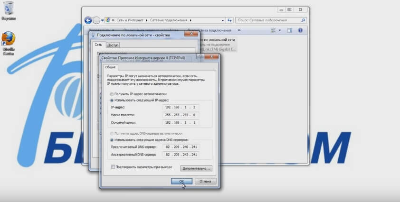Choose 'Использовать следующий IP-адрес'
This screenshot has height=202, width=400.
pyautogui.click(x=140, y=101)
